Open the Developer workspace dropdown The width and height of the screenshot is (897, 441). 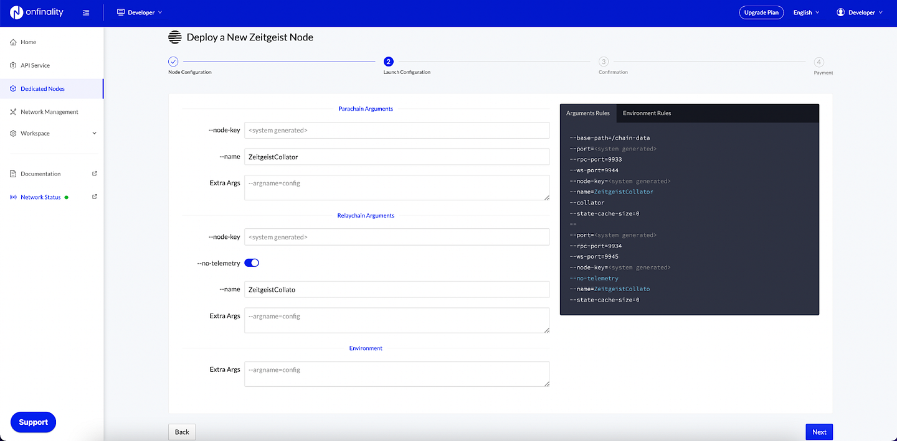pos(140,12)
